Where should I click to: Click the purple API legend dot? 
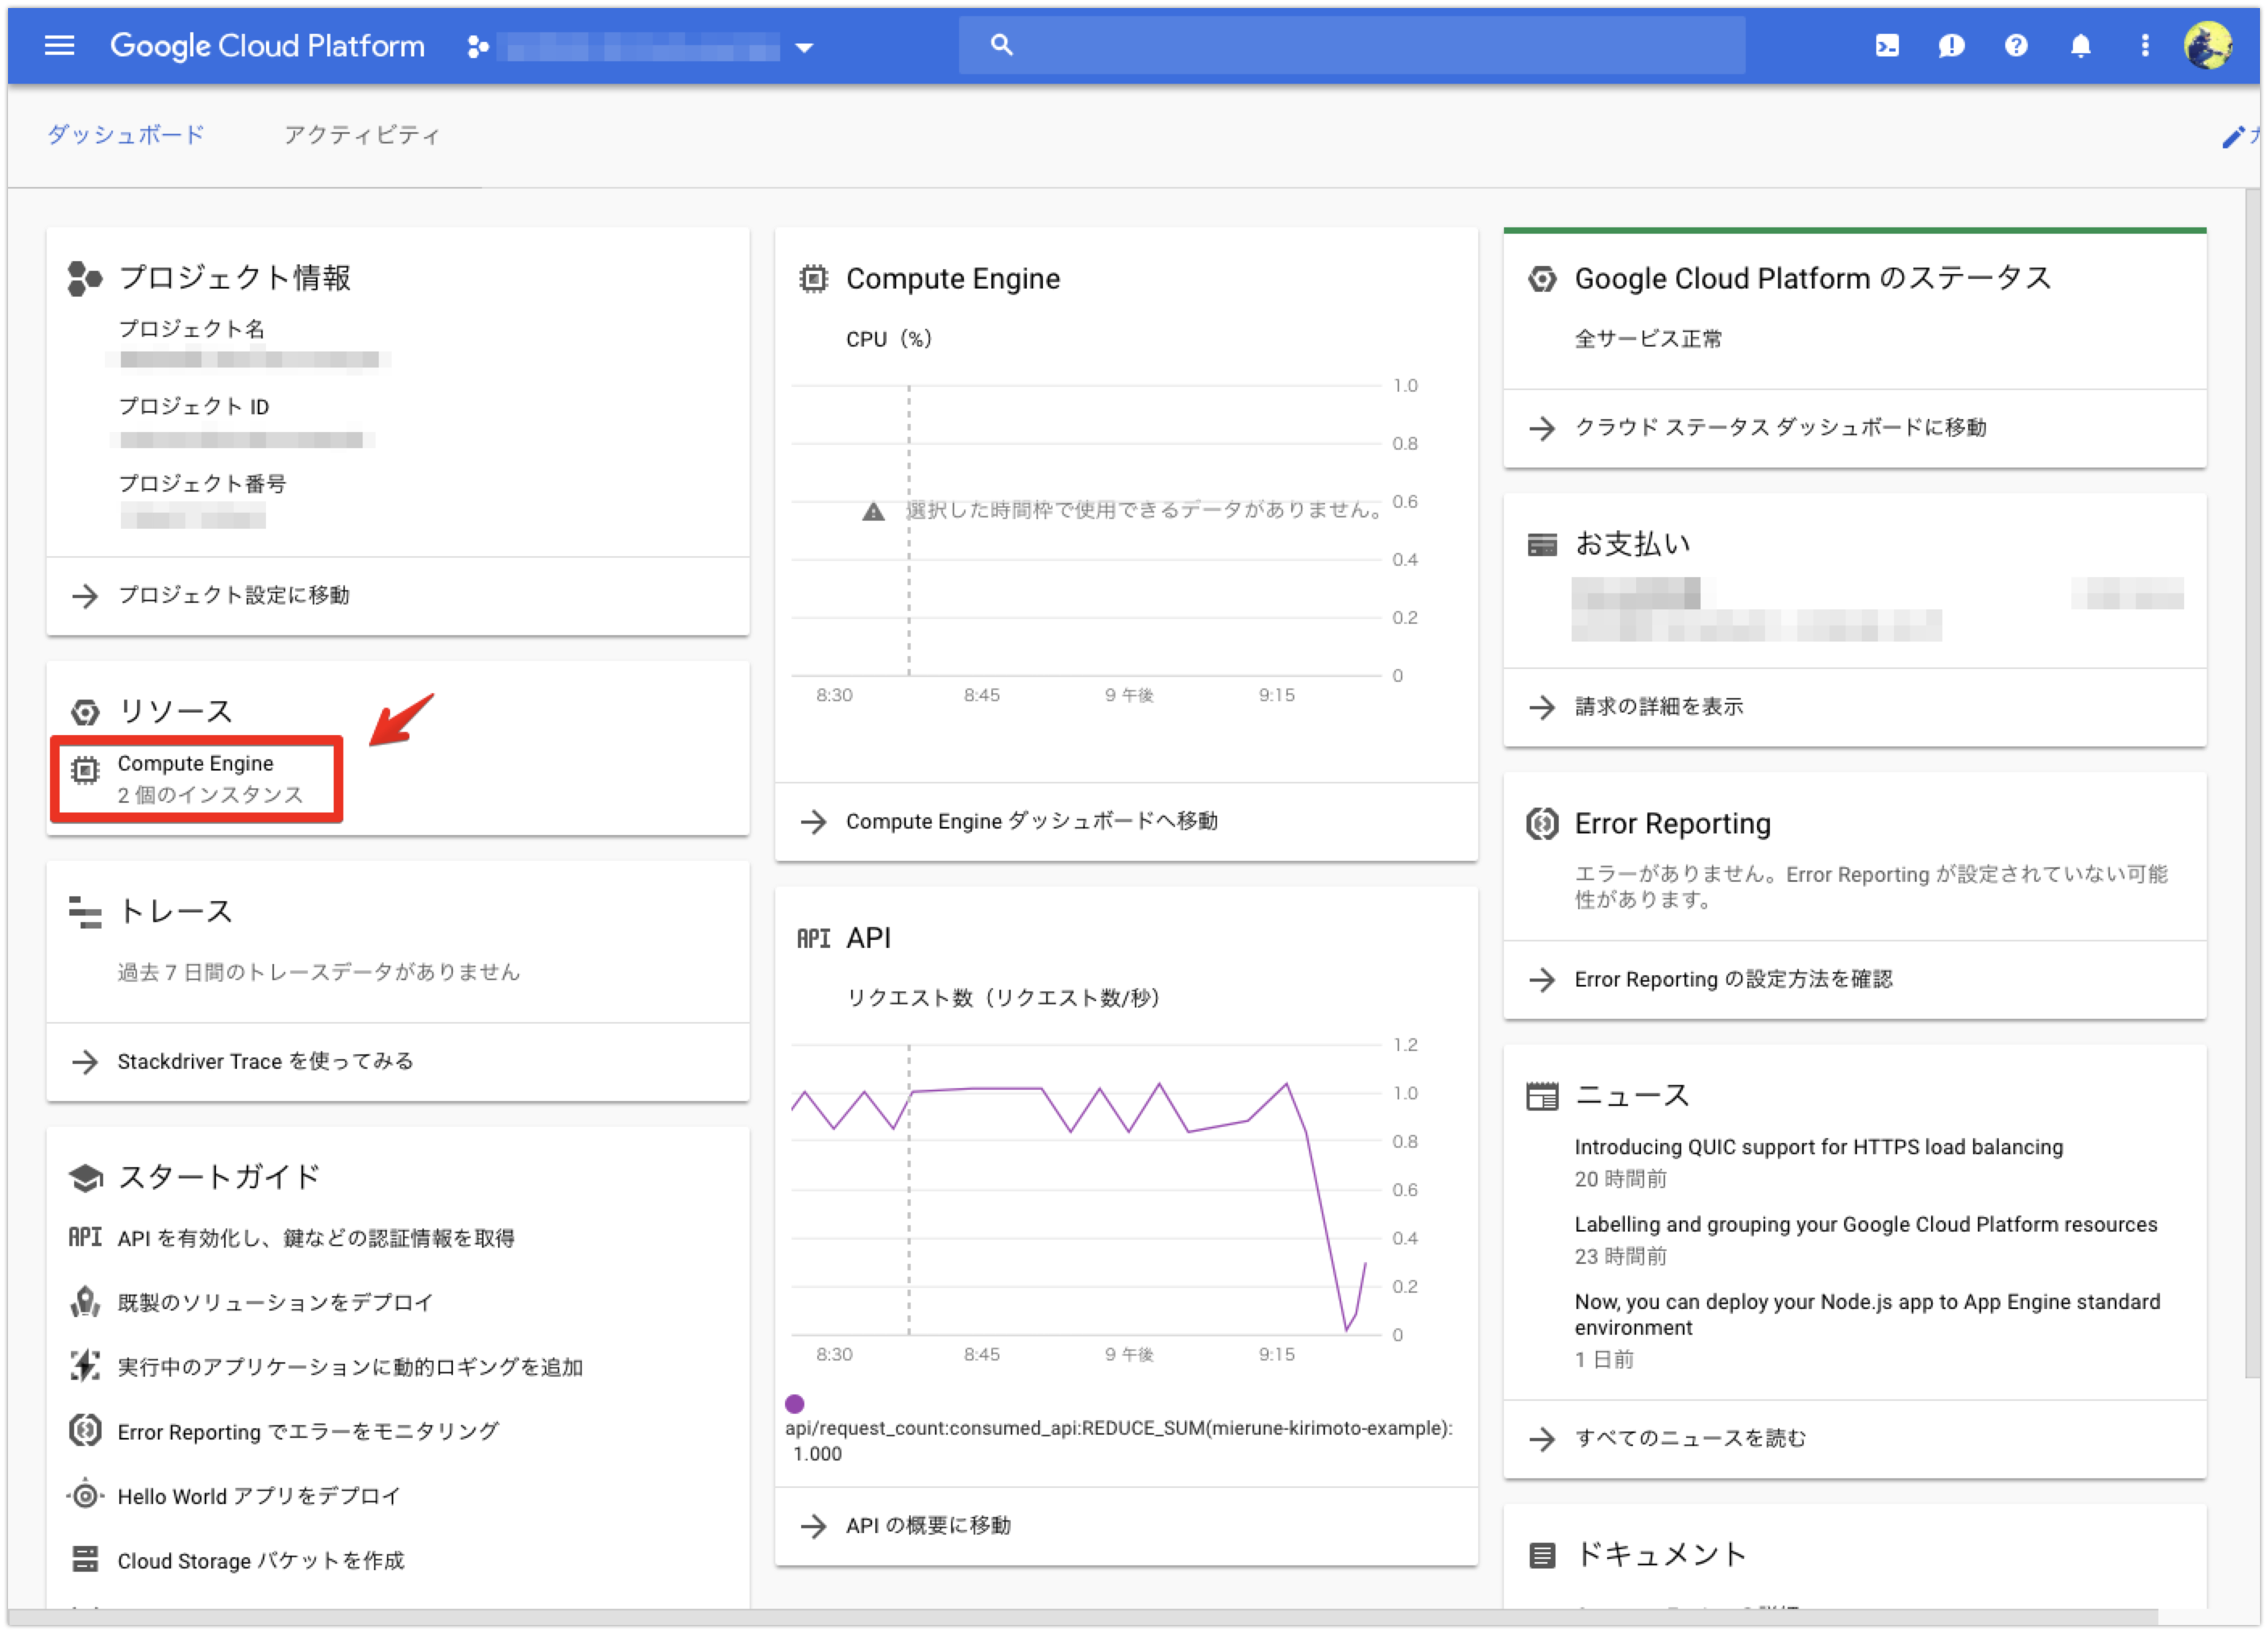click(x=795, y=1404)
